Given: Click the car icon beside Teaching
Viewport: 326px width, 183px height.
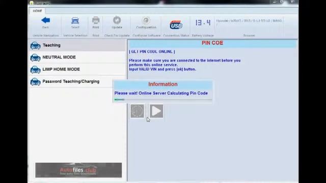Looking at the screenshot, I should coord(35,46).
